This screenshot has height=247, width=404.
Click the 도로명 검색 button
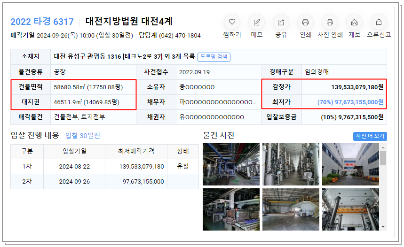(x=214, y=57)
